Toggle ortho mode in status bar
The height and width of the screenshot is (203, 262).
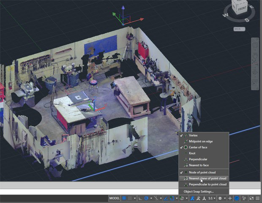140,198
